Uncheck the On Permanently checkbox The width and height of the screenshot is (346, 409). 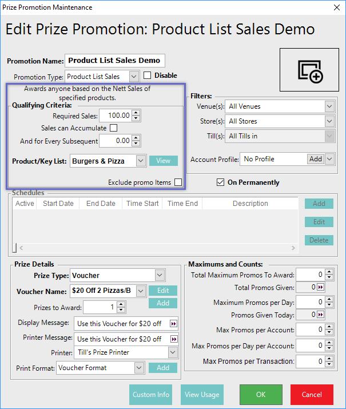(x=220, y=182)
